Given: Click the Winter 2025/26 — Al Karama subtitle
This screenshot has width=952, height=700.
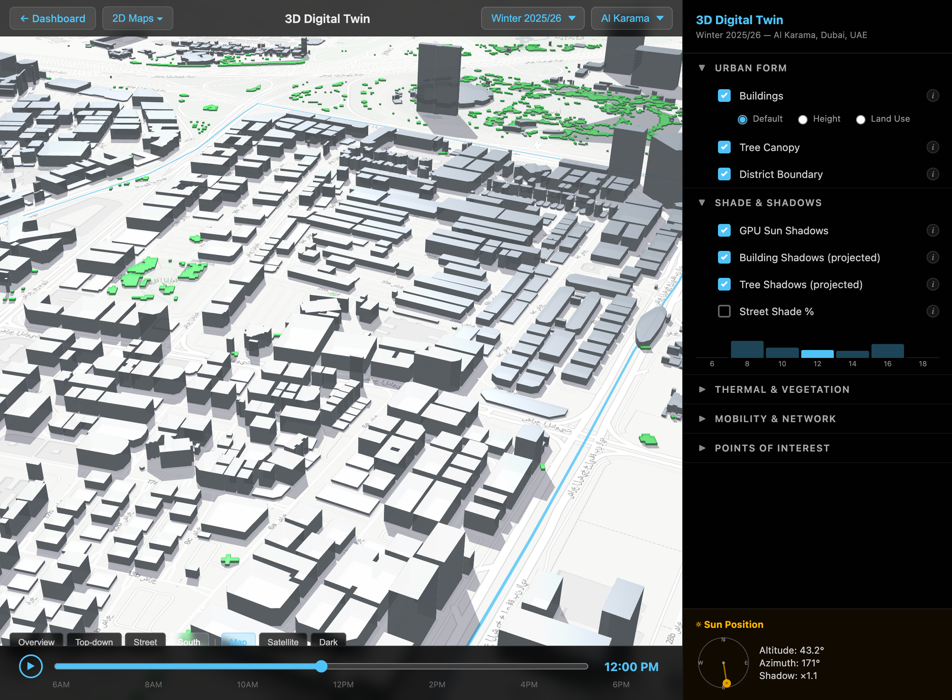Looking at the screenshot, I should pyautogui.click(x=781, y=35).
